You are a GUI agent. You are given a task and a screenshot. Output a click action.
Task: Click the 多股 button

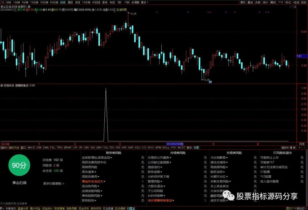tap(258, 2)
